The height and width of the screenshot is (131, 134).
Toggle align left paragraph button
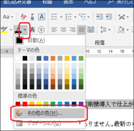pos(54,30)
